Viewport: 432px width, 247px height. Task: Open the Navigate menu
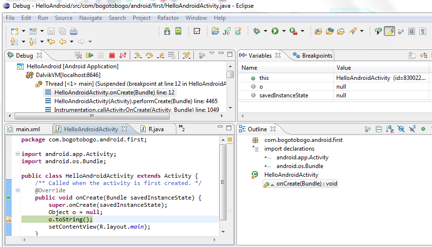91,18
